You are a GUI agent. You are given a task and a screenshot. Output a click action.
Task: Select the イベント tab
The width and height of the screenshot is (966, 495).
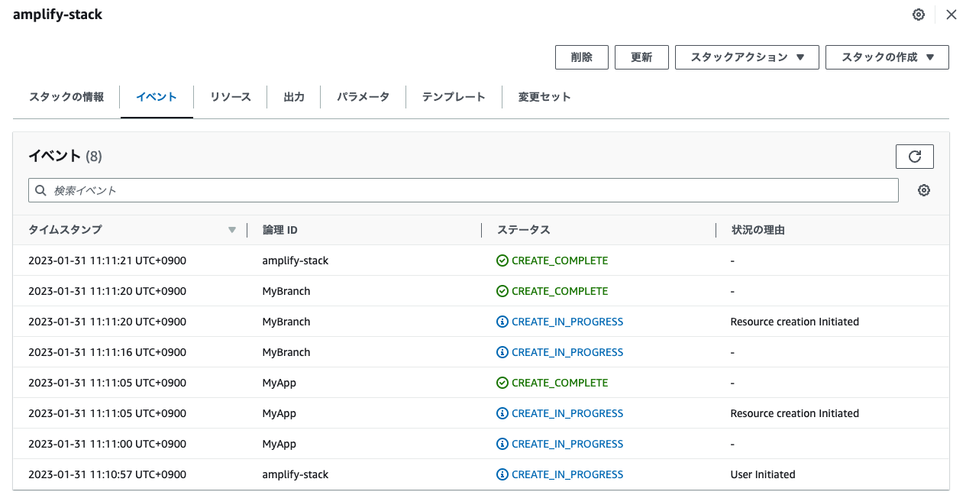[157, 97]
